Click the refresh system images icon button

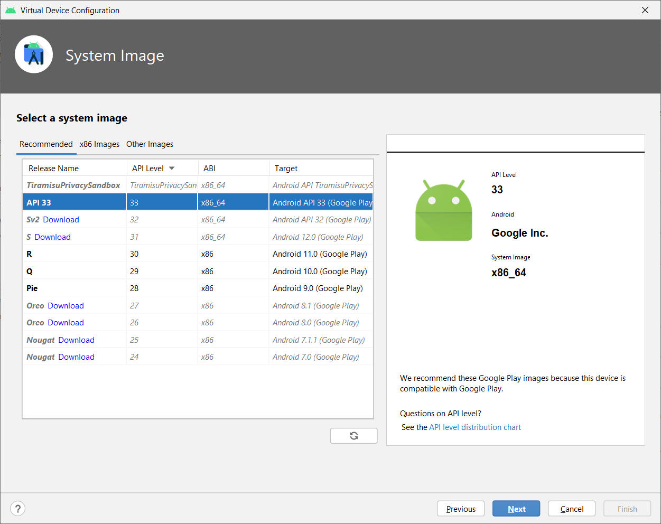353,436
